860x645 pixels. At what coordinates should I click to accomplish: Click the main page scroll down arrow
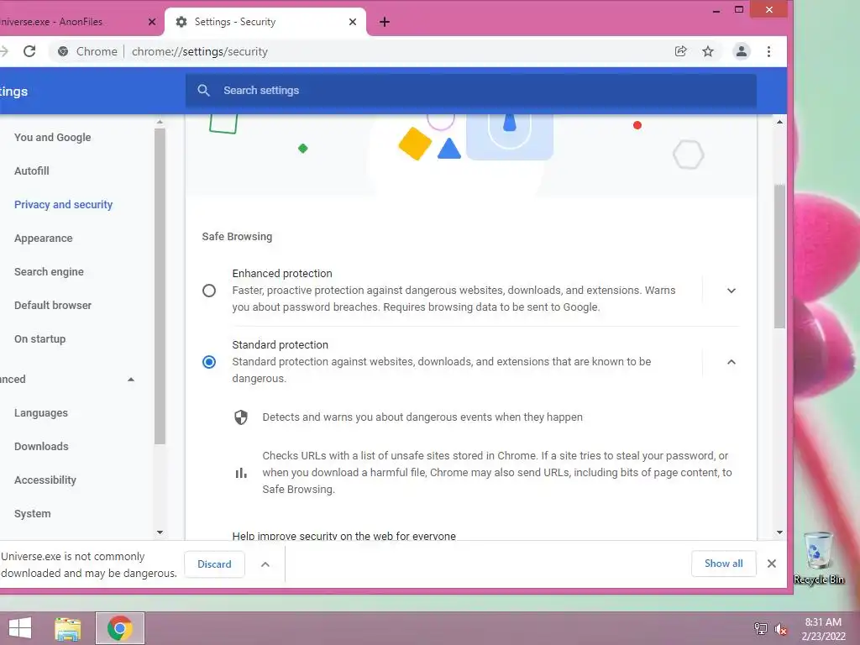(x=779, y=532)
